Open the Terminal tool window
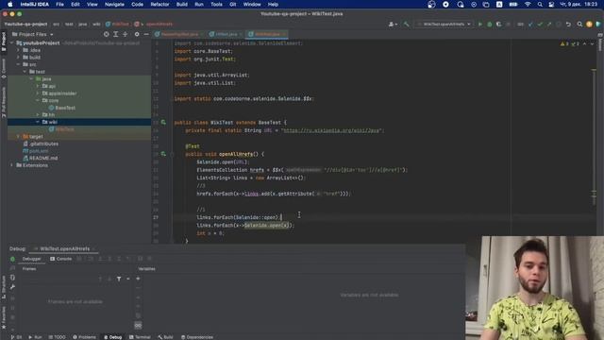Image resolution: width=604 pixels, height=340 pixels. coord(140,337)
